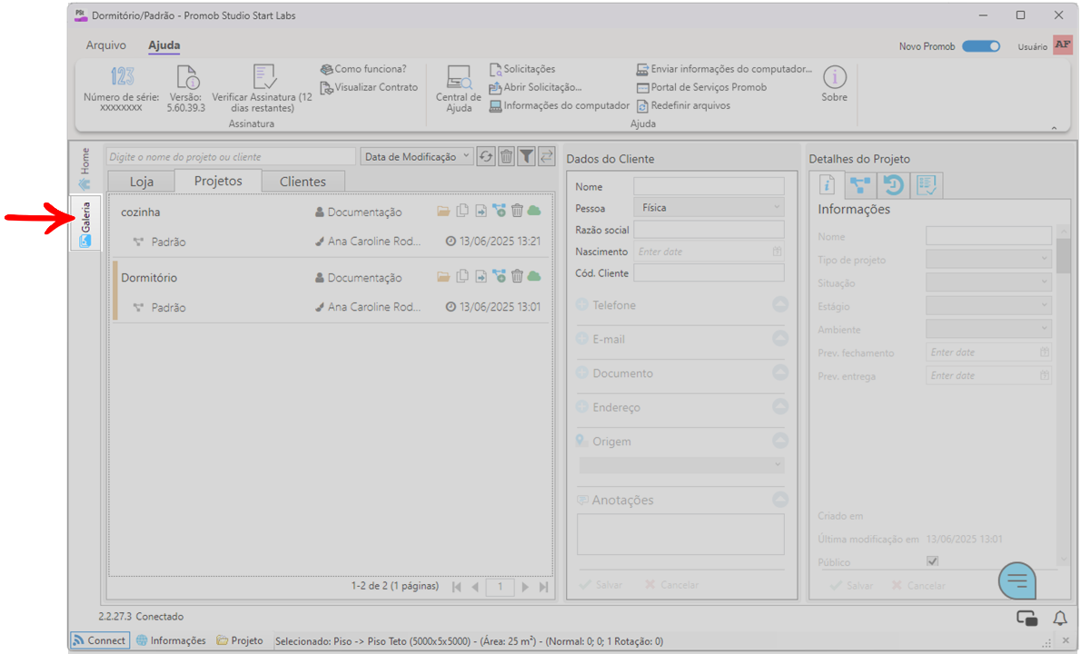Image resolution: width=1081 pixels, height=654 pixels.
Task: Click copy icon for cozinha project
Action: (461, 211)
